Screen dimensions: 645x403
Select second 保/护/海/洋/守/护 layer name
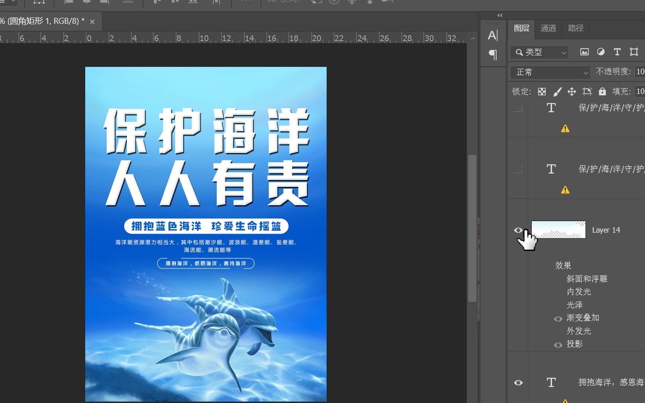tap(612, 169)
